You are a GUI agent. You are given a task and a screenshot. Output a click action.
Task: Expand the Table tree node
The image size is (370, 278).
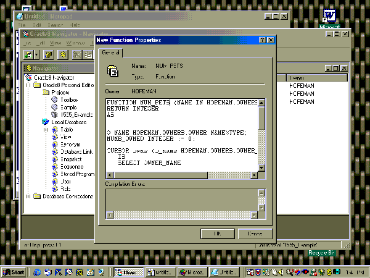pyautogui.click(x=46, y=130)
